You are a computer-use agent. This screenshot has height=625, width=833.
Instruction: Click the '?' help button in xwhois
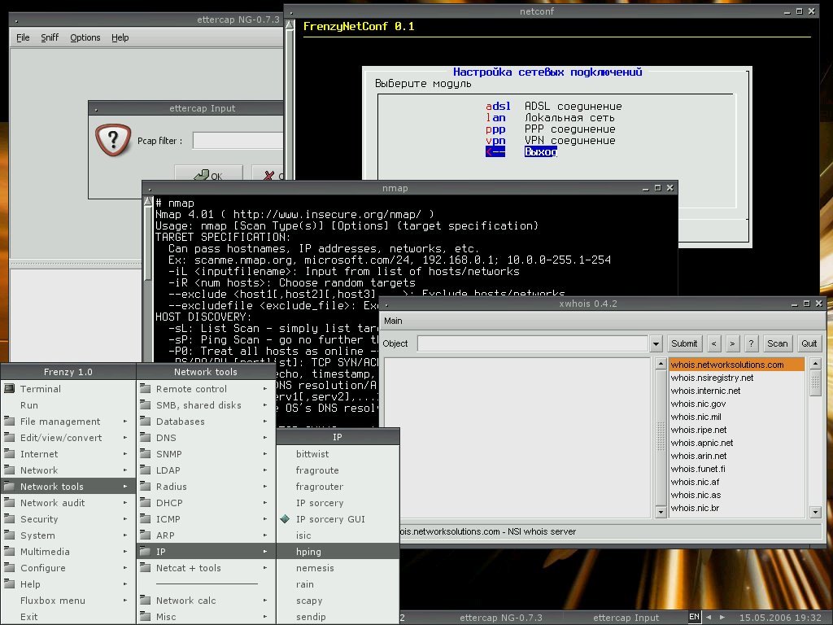751,343
